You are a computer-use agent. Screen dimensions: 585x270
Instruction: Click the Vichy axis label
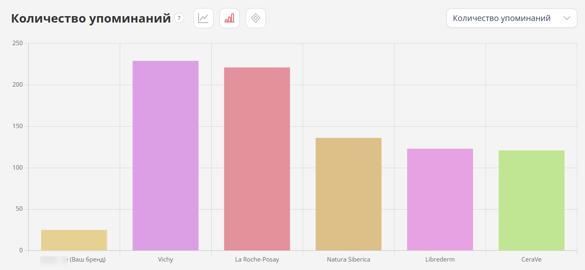pyautogui.click(x=166, y=260)
